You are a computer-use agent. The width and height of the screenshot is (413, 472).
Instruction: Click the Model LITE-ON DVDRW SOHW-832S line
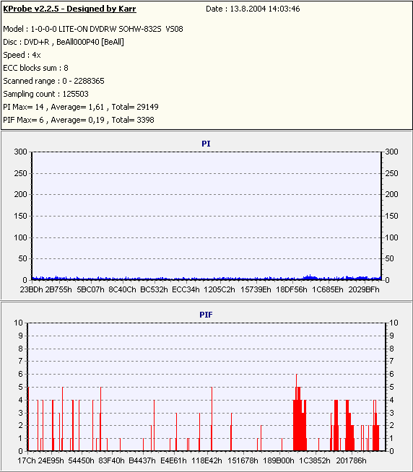pos(93,29)
